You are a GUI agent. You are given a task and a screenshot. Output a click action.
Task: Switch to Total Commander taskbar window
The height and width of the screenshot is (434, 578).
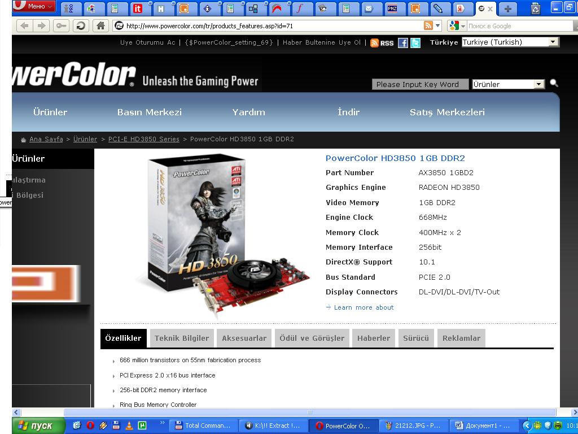pyautogui.click(x=203, y=426)
